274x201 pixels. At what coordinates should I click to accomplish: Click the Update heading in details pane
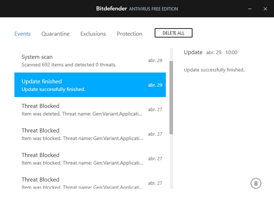pos(193,52)
